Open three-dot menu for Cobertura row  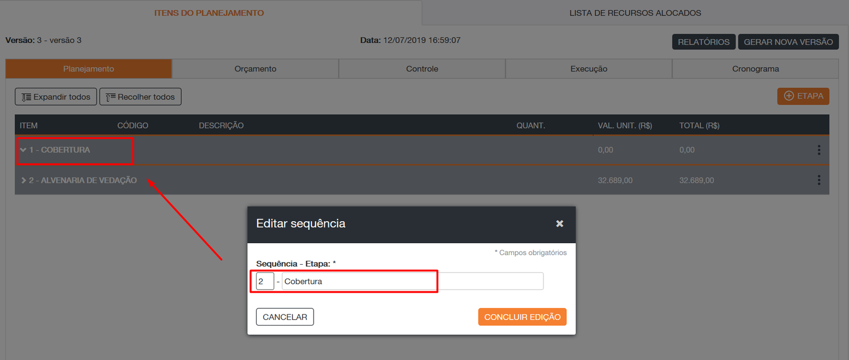coord(819,150)
